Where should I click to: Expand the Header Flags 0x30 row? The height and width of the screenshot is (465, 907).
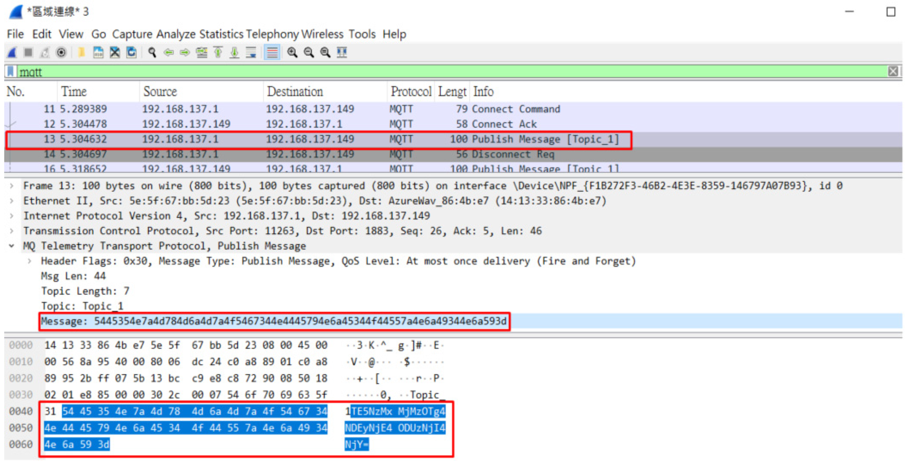point(30,261)
